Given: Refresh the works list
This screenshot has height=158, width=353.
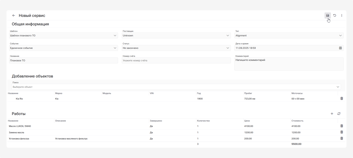Looking at the screenshot, I should [339, 114].
